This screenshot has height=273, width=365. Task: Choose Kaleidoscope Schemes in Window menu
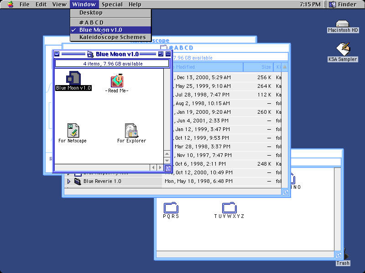click(x=110, y=37)
